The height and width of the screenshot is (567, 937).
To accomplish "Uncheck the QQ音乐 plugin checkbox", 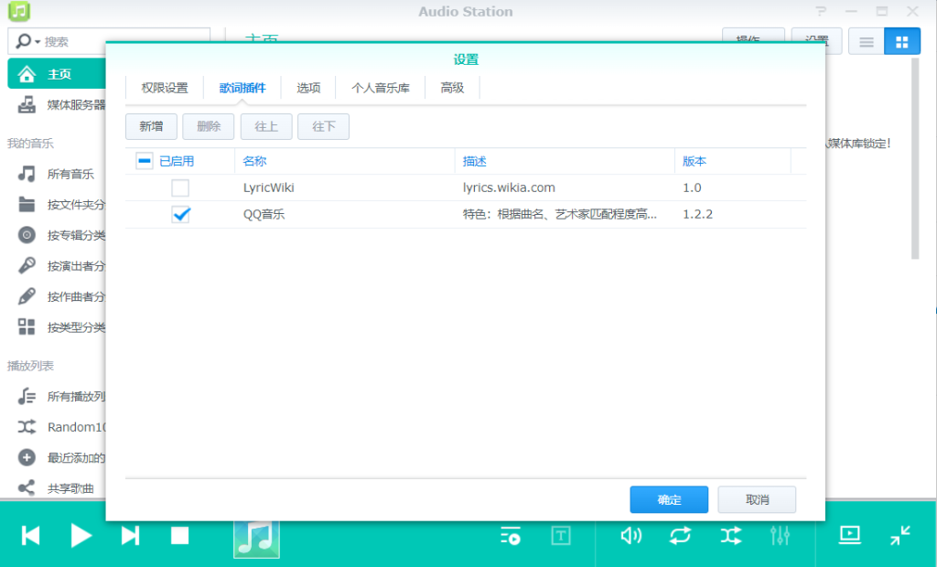I will pos(181,215).
